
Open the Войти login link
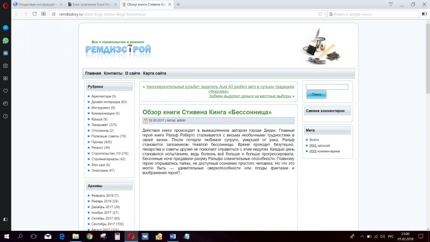click(x=314, y=140)
